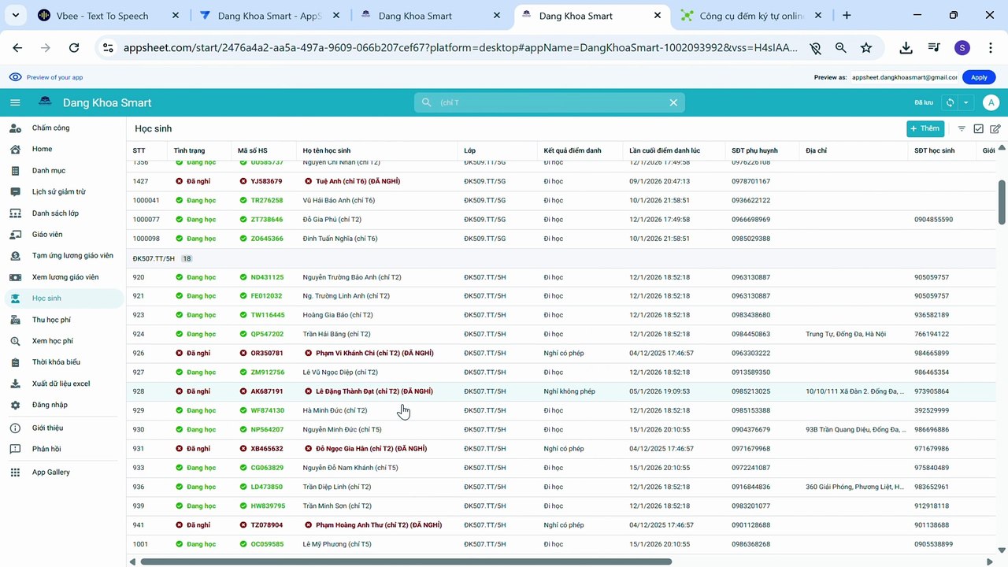Toggle multi-select checkbox mode in toolbar
This screenshot has width=1008, height=567.
[x=979, y=128]
